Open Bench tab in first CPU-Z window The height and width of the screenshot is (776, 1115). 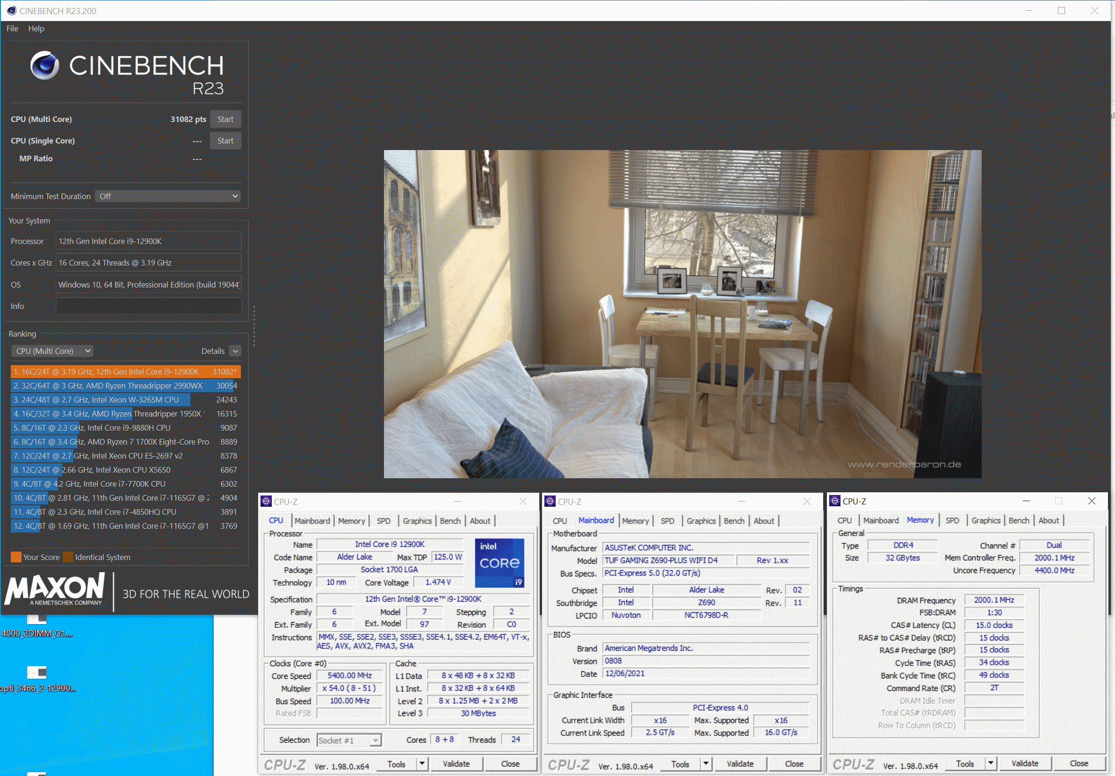[x=450, y=521]
